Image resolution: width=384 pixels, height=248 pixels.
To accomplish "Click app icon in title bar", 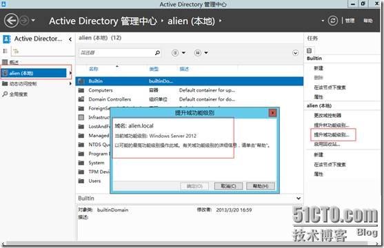I will click(x=3, y=3).
